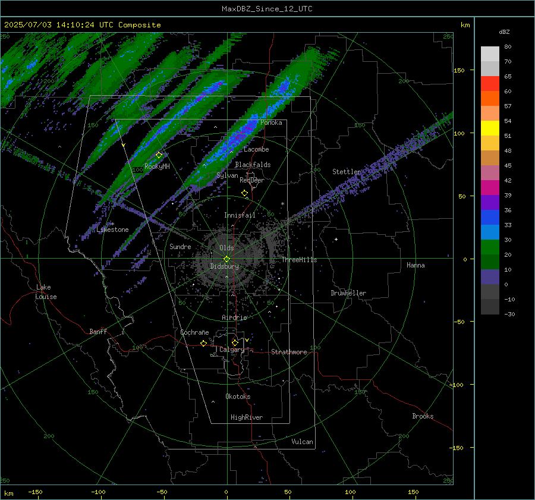The width and height of the screenshot is (535, 500).
Task: Pick the purple 36–39 dBZ legend swatch
Action: pyautogui.click(x=490, y=202)
